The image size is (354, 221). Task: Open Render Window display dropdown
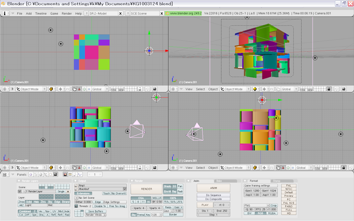click(96, 215)
